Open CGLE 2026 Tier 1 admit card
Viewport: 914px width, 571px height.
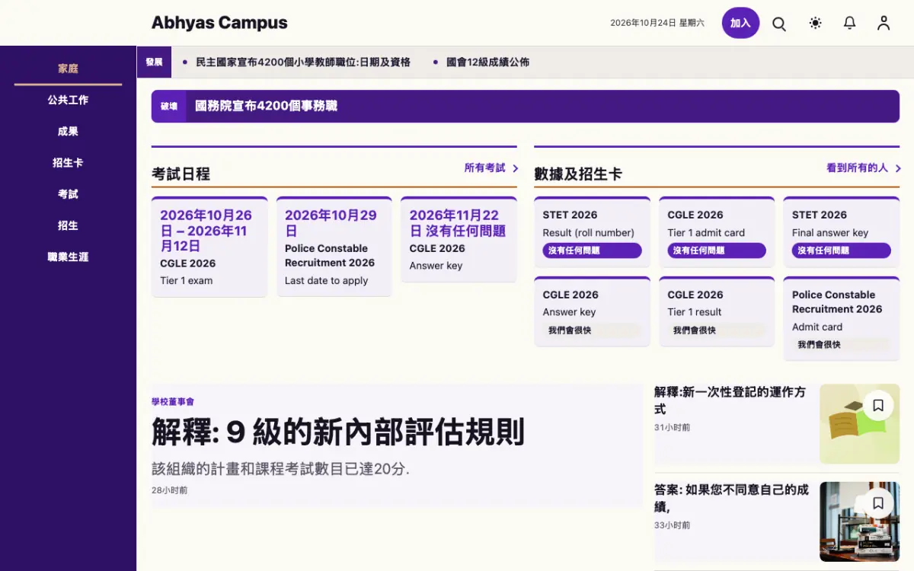pyautogui.click(x=717, y=232)
